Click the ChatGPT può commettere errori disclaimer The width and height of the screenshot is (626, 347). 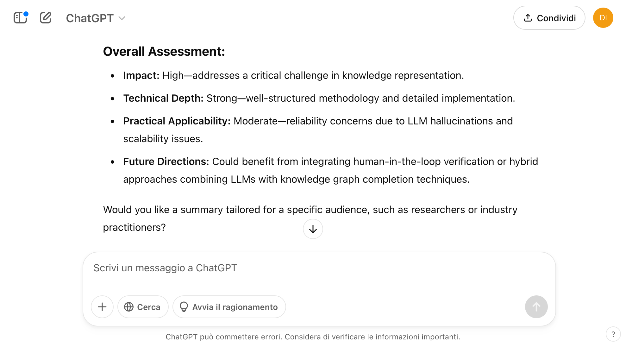[x=313, y=337]
